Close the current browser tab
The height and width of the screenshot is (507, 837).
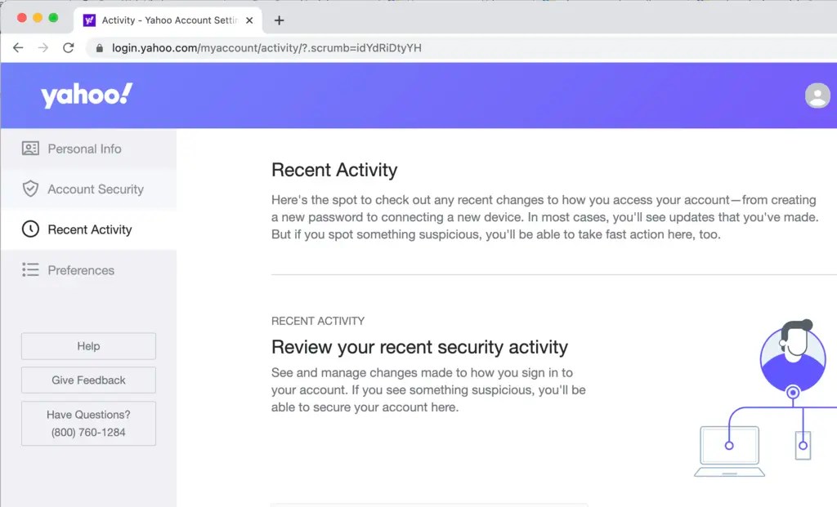click(x=249, y=19)
